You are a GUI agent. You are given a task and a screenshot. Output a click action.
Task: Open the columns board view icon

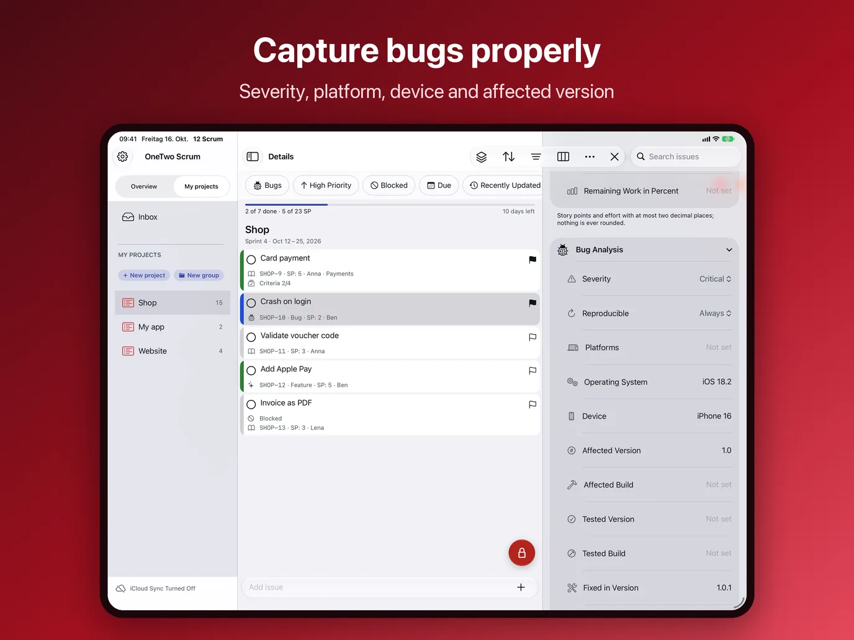coord(564,157)
